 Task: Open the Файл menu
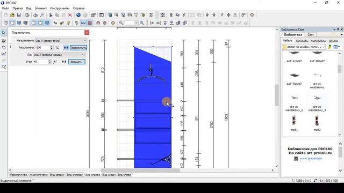coord(5,9)
